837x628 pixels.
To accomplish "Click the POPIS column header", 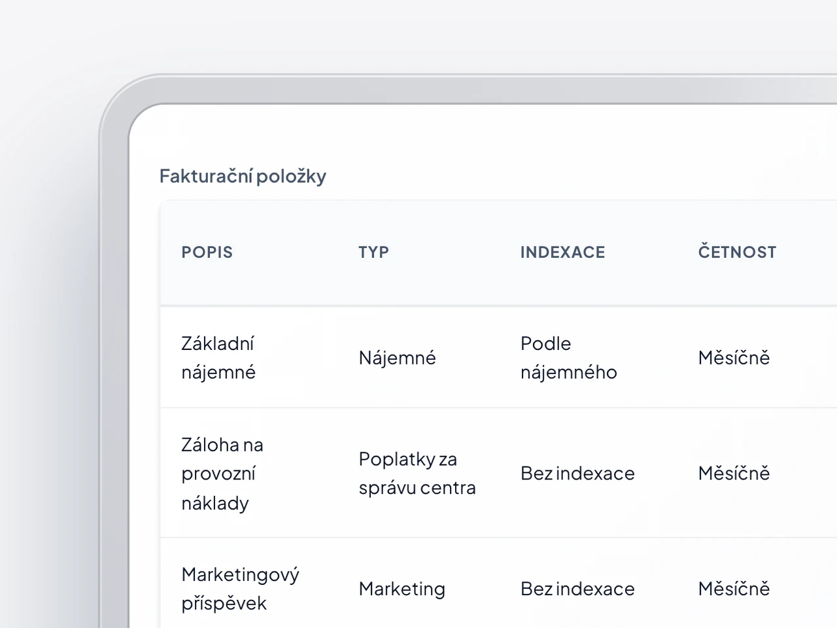I will pos(207,253).
